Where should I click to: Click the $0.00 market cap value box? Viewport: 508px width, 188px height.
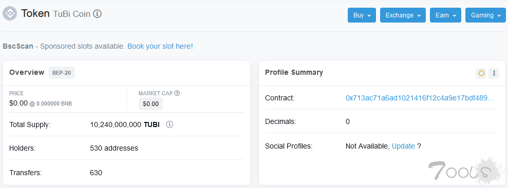coord(150,104)
